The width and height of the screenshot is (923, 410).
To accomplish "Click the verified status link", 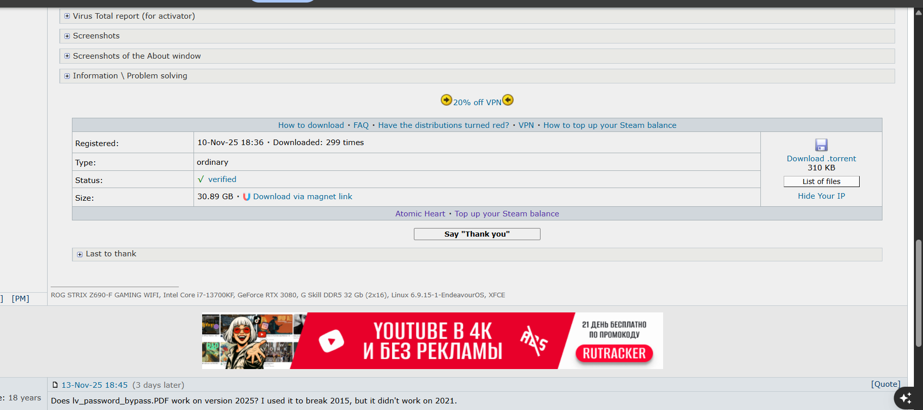I will click(222, 179).
